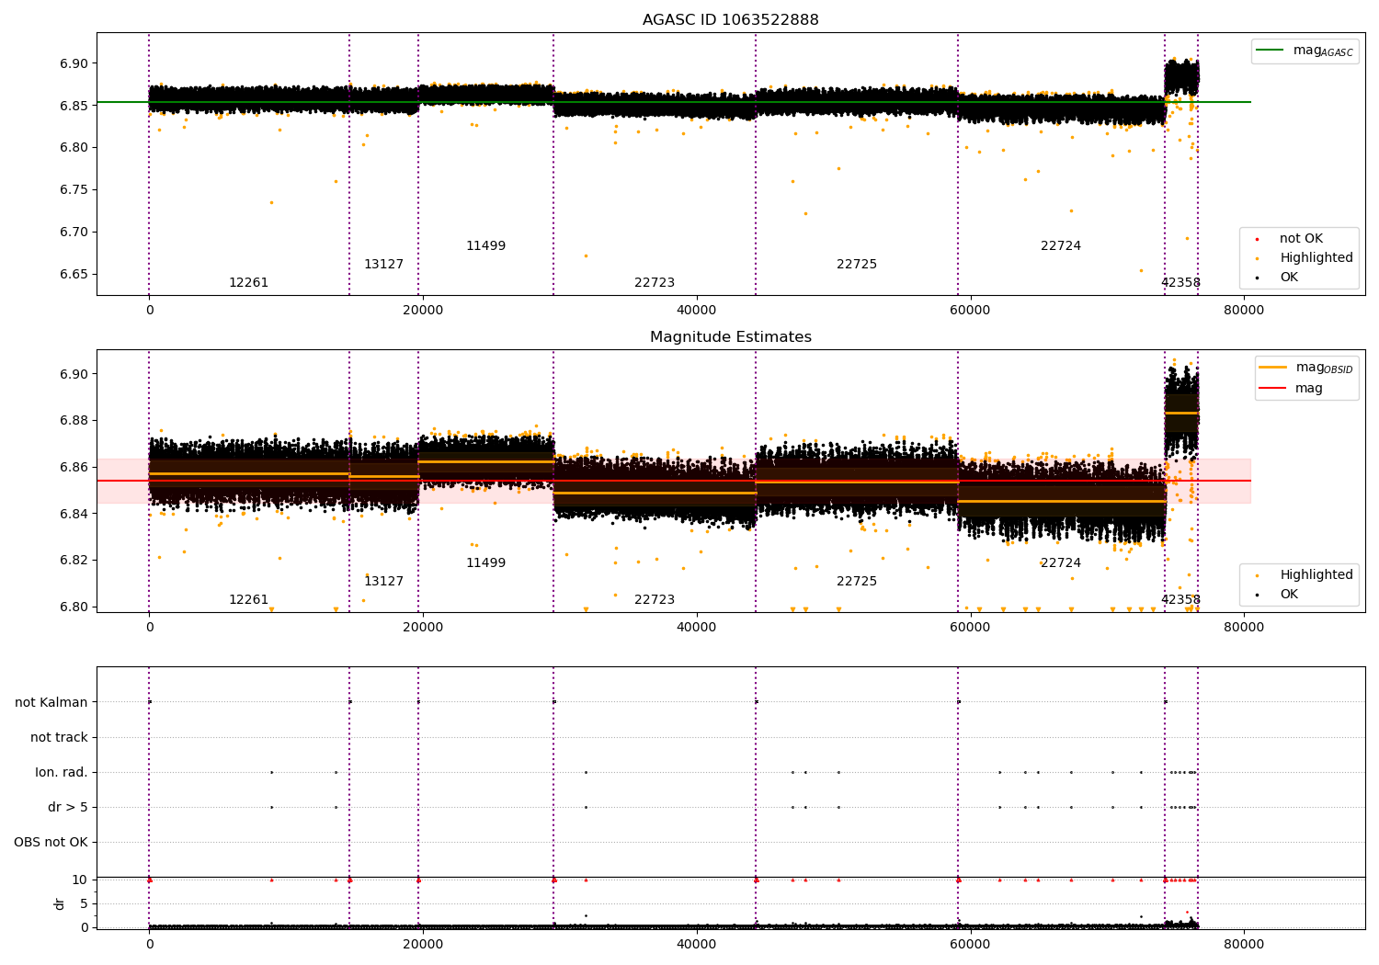Image resolution: width=1379 pixels, height=965 pixels.
Task: Click the 'dr > 5' axis label
Action: click(68, 807)
